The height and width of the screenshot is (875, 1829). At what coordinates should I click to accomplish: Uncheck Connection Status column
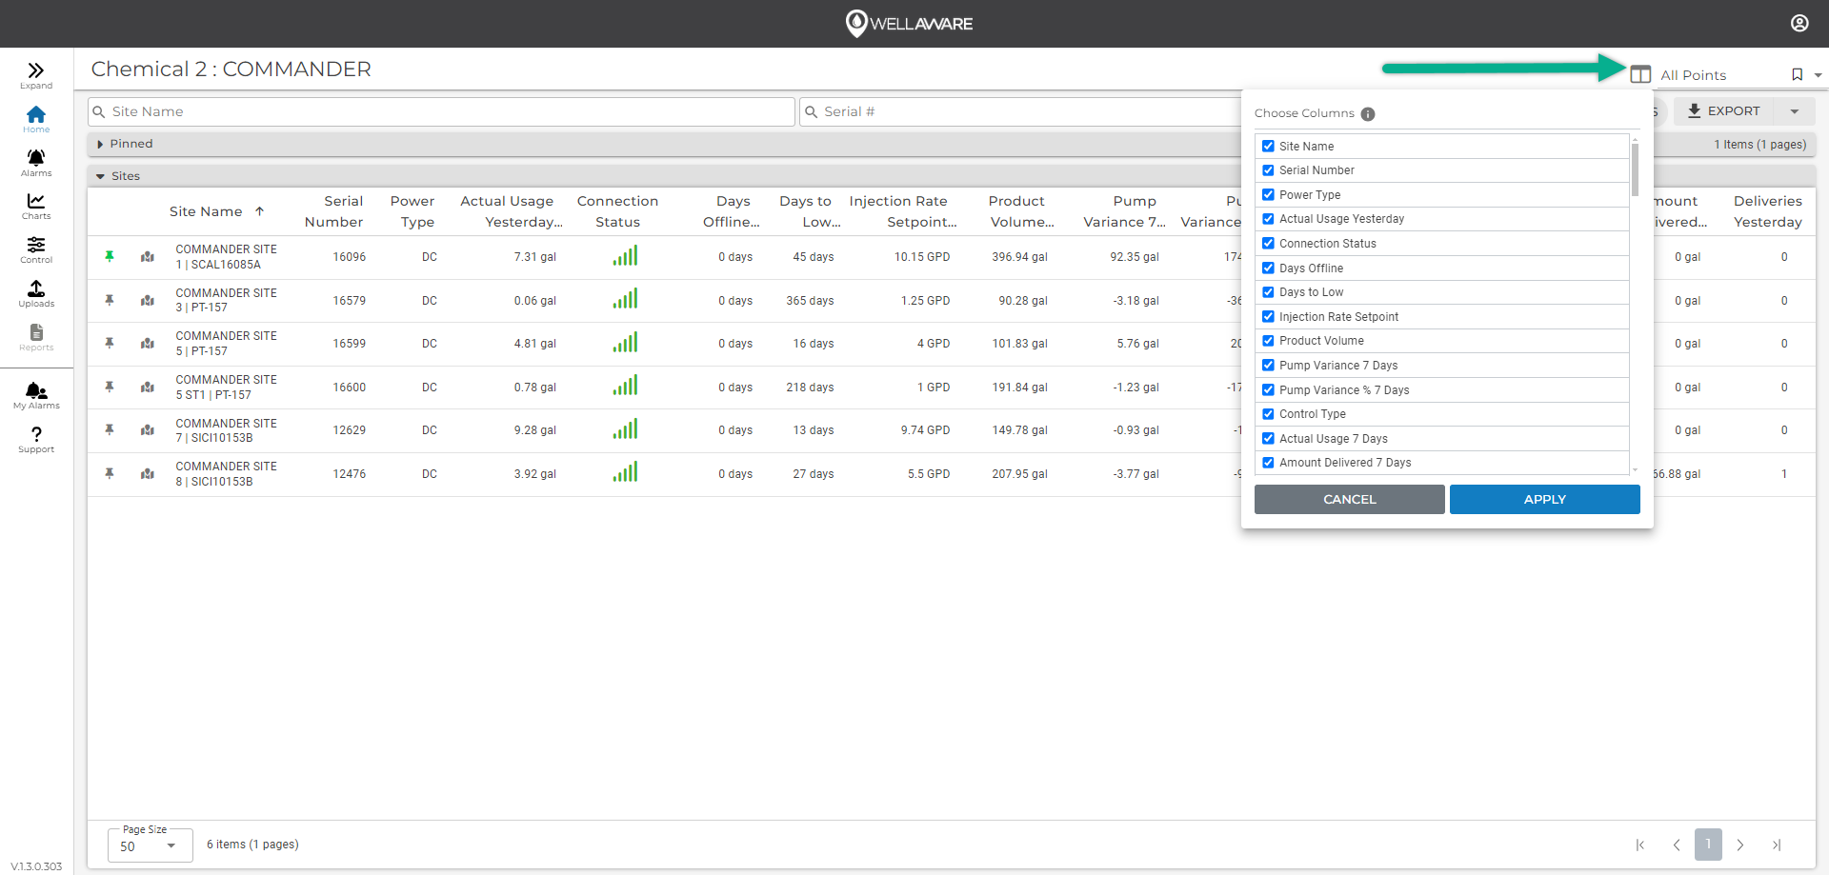point(1268,243)
